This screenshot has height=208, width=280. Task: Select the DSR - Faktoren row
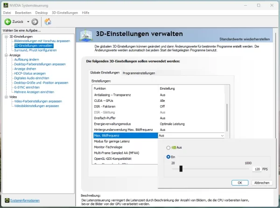click(x=159, y=107)
